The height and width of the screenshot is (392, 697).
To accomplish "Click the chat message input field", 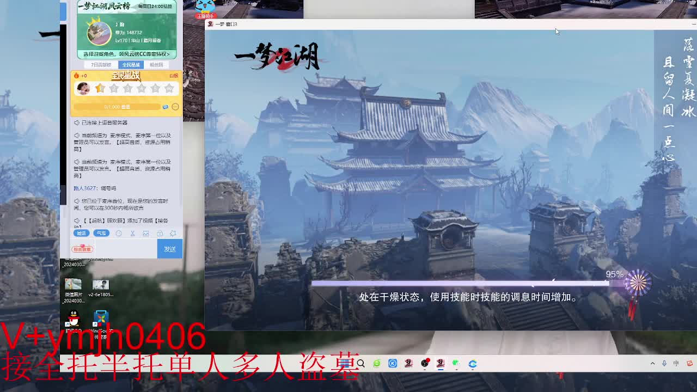I will pyautogui.click(x=125, y=249).
